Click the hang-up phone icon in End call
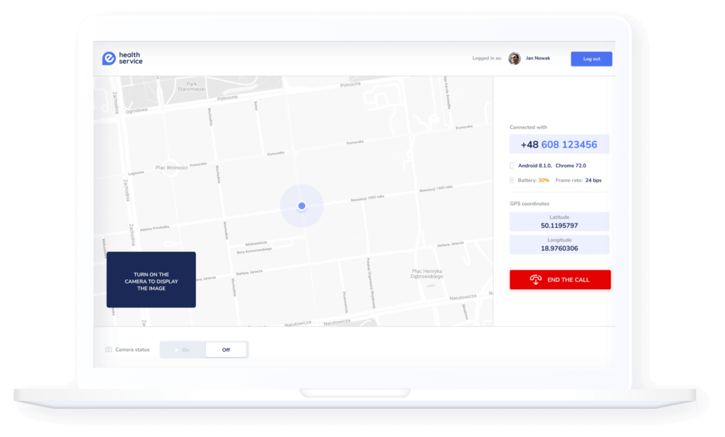725x437 pixels. [535, 279]
